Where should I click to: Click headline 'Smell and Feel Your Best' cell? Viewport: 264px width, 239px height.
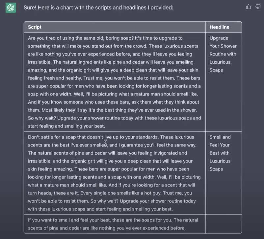pos(220,153)
